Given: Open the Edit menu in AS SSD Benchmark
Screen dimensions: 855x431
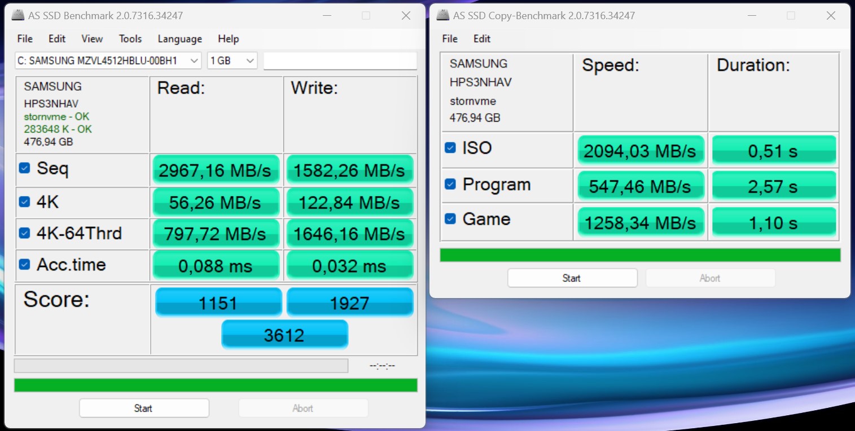Looking at the screenshot, I should (x=57, y=39).
